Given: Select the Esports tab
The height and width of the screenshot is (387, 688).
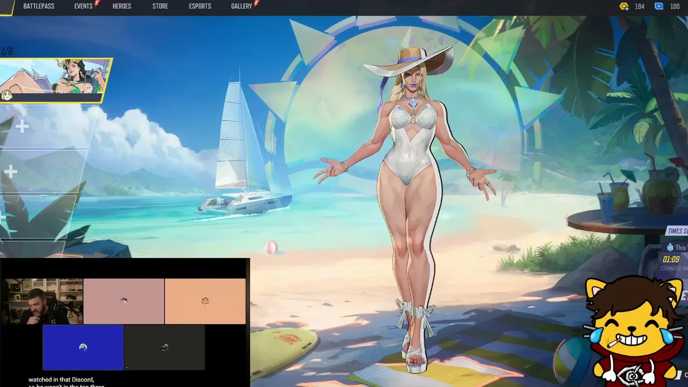Looking at the screenshot, I should [200, 6].
